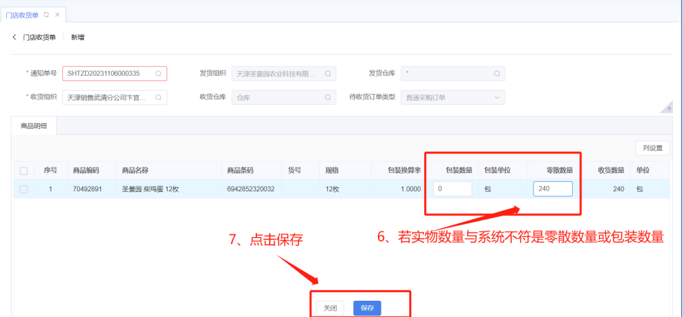The image size is (683, 317).
Task: Click the 零散数量 input showing 240
Action: [x=552, y=189]
